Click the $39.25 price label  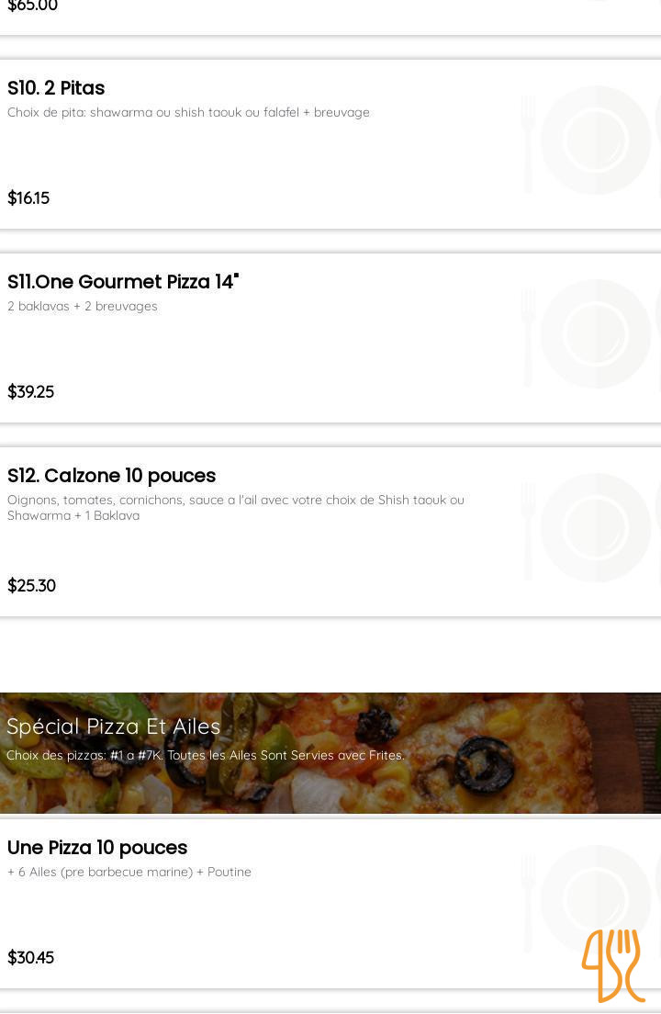(x=31, y=392)
